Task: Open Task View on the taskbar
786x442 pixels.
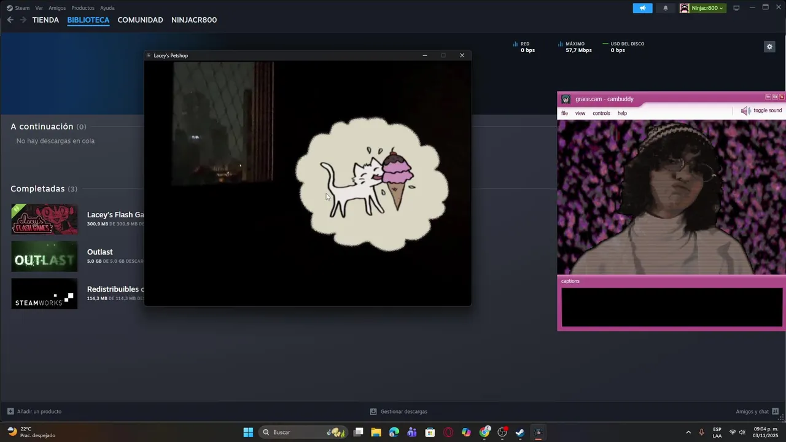Action: [359, 432]
